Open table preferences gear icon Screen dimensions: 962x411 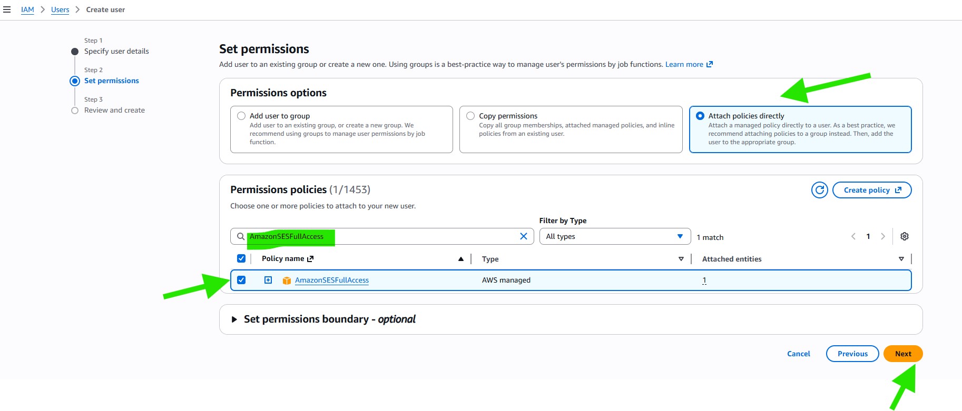click(904, 236)
